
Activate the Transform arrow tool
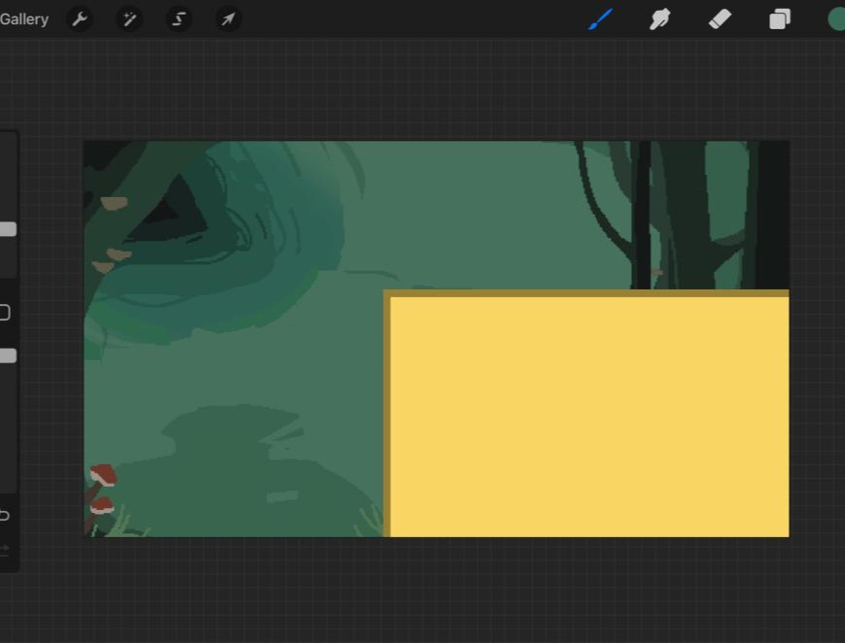click(x=229, y=19)
